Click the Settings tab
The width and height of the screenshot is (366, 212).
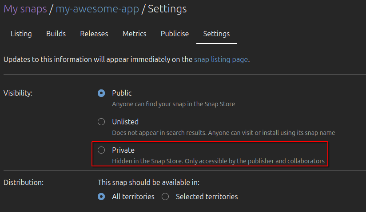pyautogui.click(x=216, y=34)
